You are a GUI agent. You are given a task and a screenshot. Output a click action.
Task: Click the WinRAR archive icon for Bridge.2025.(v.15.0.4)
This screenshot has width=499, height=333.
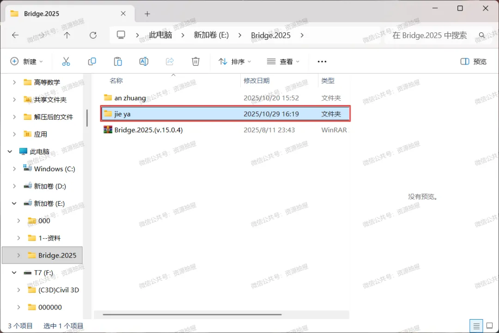pyautogui.click(x=108, y=129)
